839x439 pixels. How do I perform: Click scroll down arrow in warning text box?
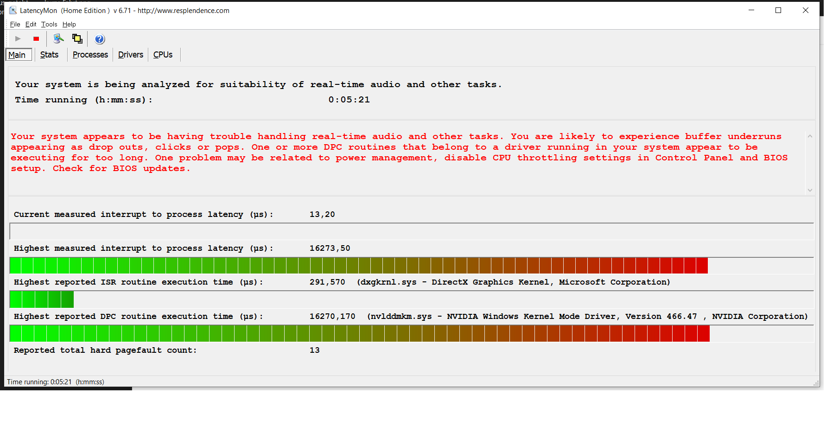point(810,190)
